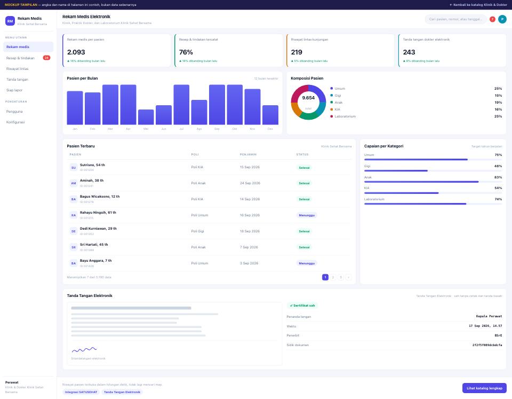The width and height of the screenshot is (512, 399).
Task: Select Siap lapor in the sidebar
Action: point(28,90)
